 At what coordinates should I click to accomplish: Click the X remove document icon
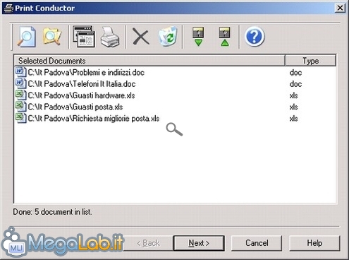point(141,36)
